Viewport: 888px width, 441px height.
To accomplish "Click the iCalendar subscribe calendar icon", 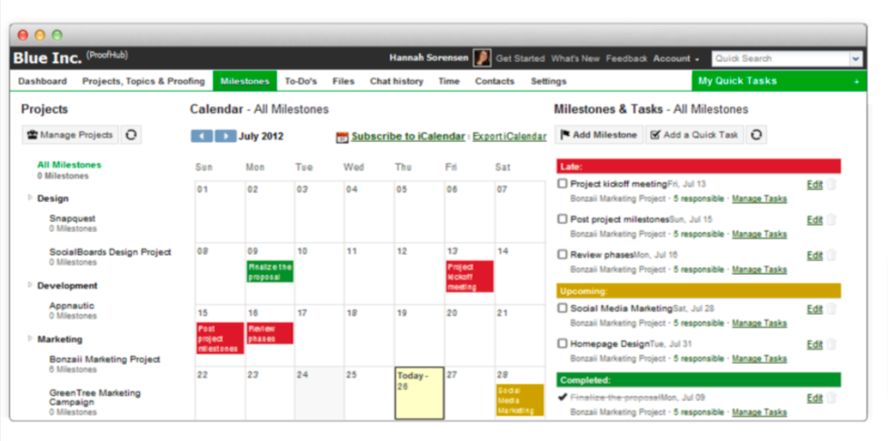I will [342, 137].
